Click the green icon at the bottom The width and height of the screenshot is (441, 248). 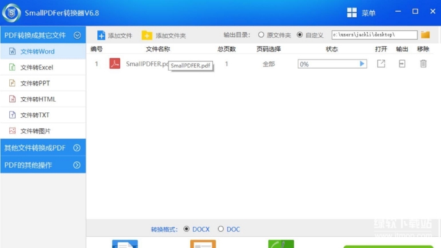point(281,244)
